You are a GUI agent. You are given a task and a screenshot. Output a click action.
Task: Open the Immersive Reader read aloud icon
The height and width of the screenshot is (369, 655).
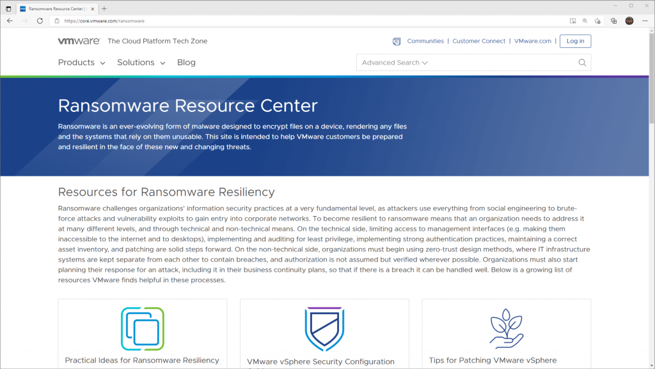[572, 21]
